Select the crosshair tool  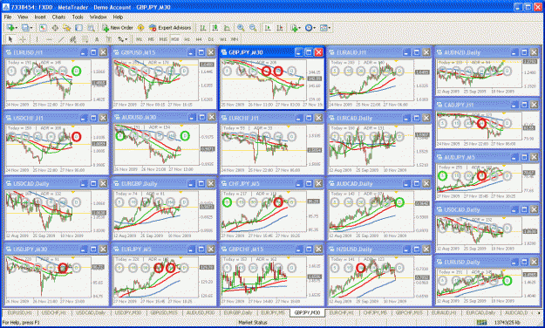pos(23,39)
